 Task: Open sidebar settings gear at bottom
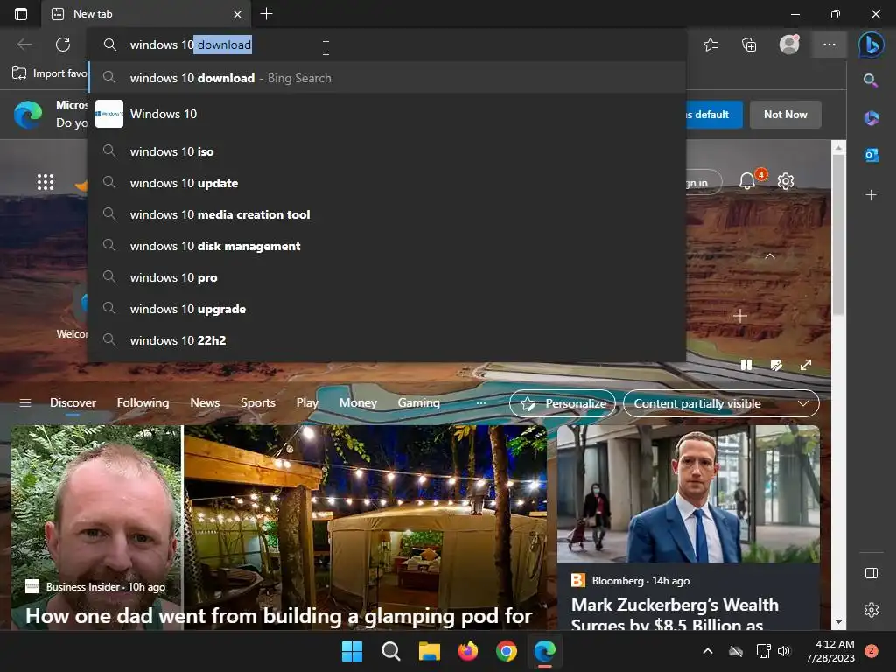point(871,610)
